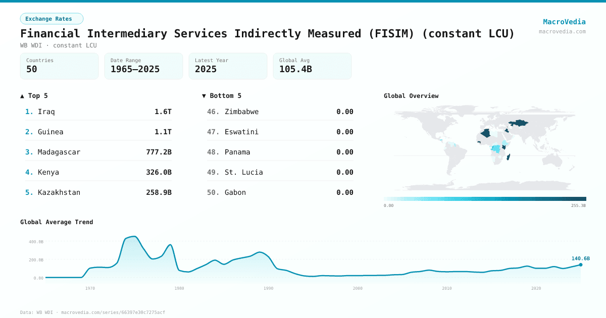
Task: Click the Bottom 5 section heading
Action: click(x=222, y=95)
